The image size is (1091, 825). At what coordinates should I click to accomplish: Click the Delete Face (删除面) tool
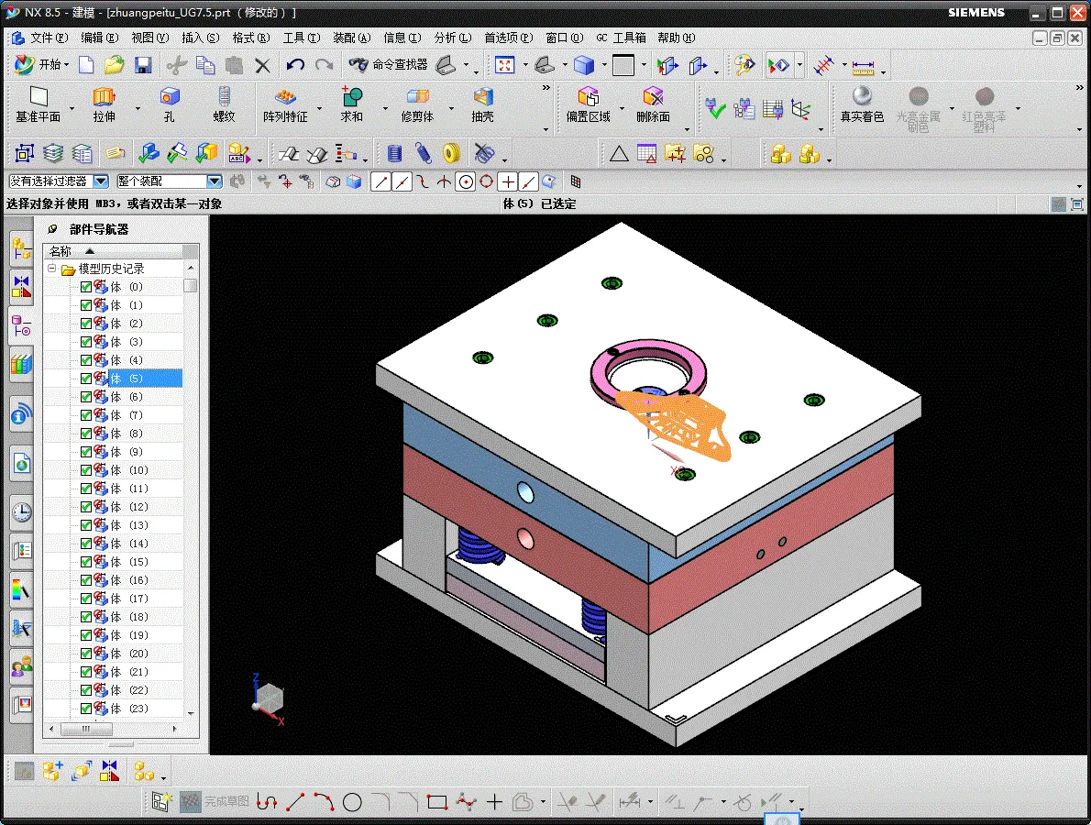tap(653, 105)
